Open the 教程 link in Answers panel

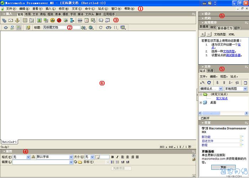(x=205, y=145)
